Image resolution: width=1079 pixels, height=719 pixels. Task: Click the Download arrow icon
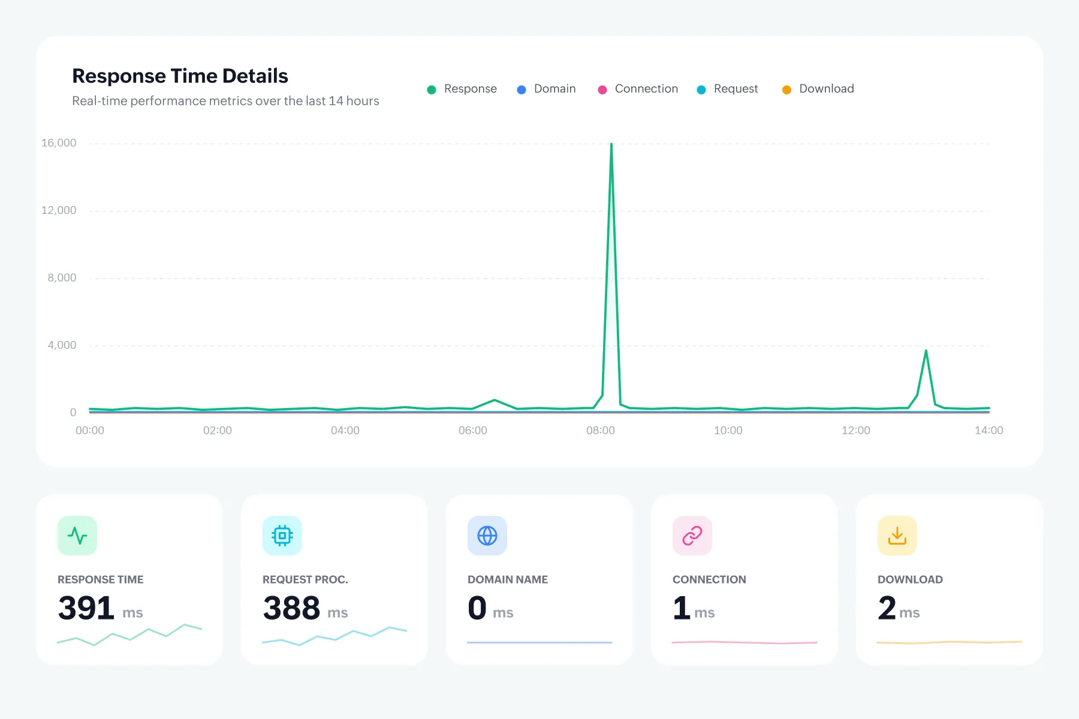(x=897, y=536)
